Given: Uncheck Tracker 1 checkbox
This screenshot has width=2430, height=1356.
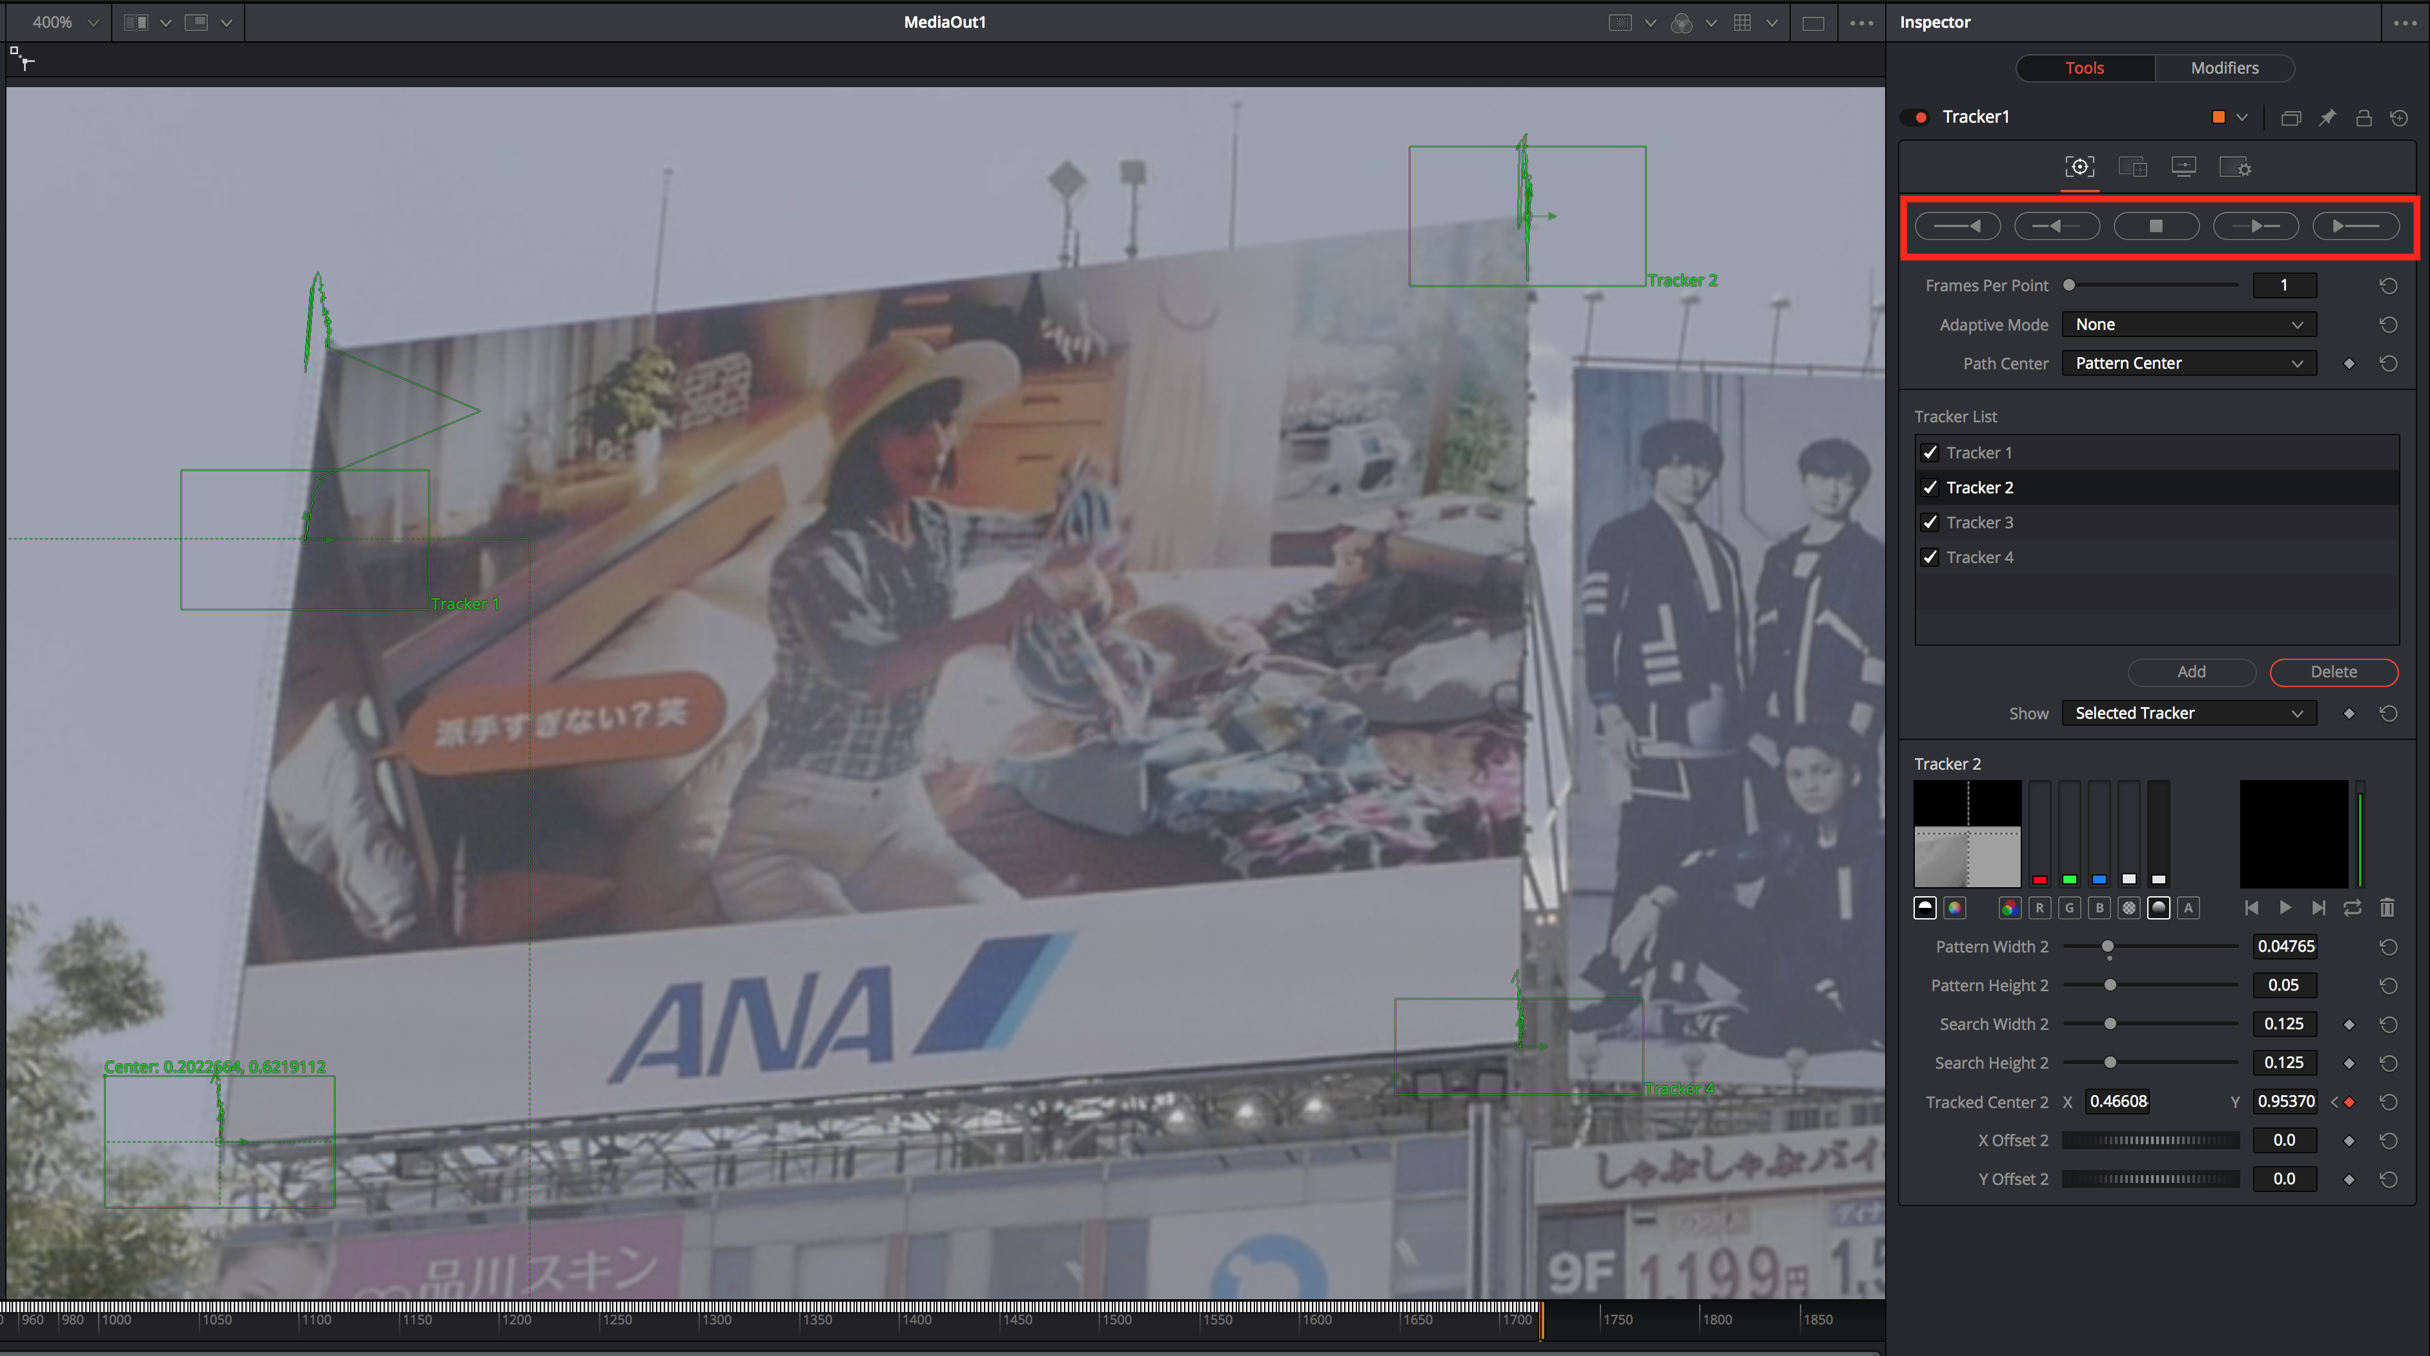Looking at the screenshot, I should [x=1930, y=453].
